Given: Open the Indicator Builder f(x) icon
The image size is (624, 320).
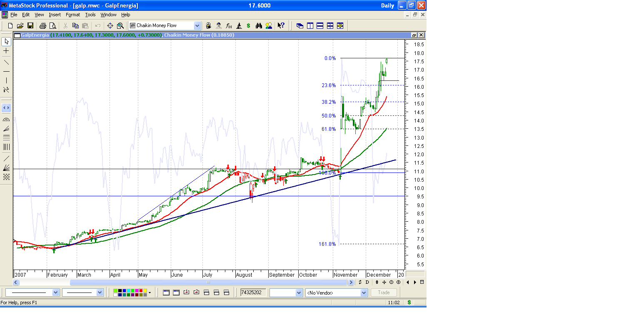Looking at the screenshot, I should click(x=229, y=25).
